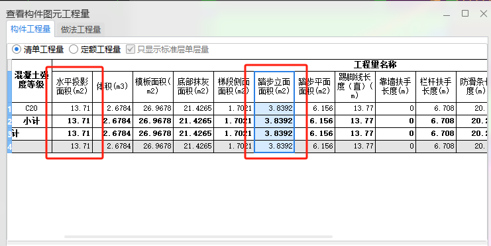Click 26.9678 in the 小计 row
Image resolution: width=491 pixels, height=246 pixels.
coord(153,121)
